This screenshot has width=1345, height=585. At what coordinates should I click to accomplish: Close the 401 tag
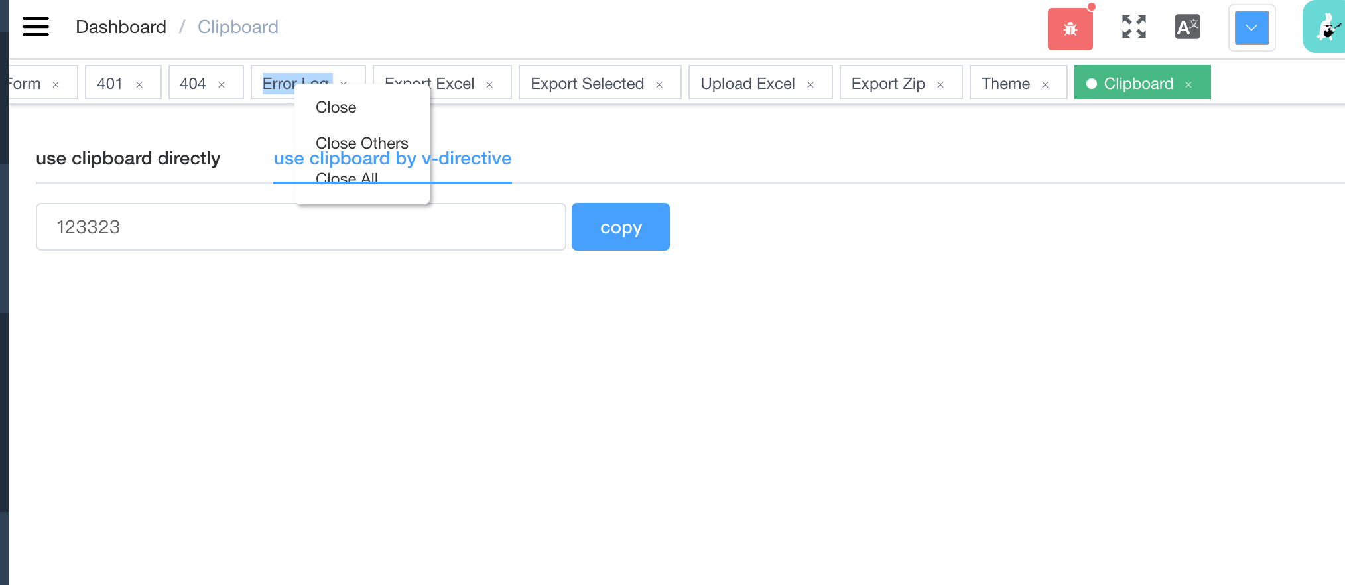point(139,84)
